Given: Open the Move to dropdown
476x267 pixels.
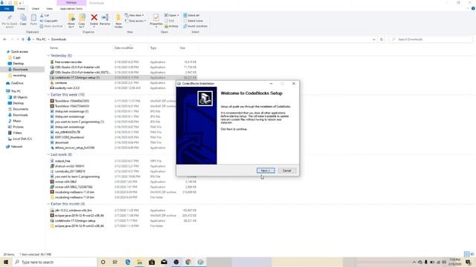Looking at the screenshot, I should coord(71,21).
